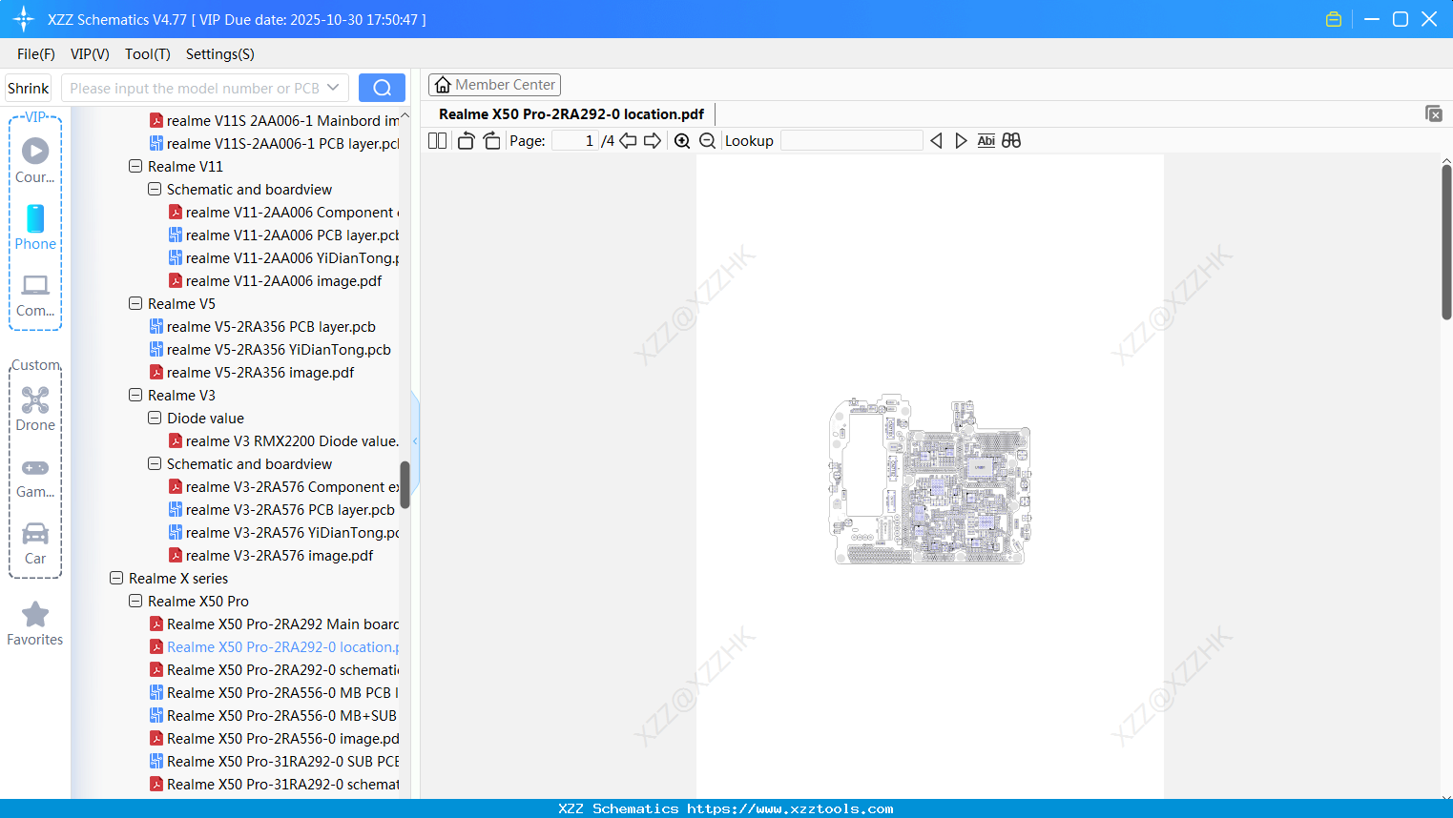The height and width of the screenshot is (818, 1453).
Task: Open realme V11S 2AA006-1 Mainbord file
Action: point(275,120)
